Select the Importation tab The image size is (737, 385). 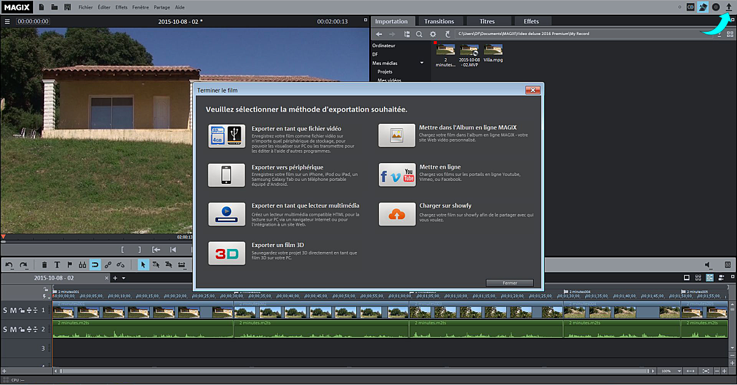[x=394, y=21]
